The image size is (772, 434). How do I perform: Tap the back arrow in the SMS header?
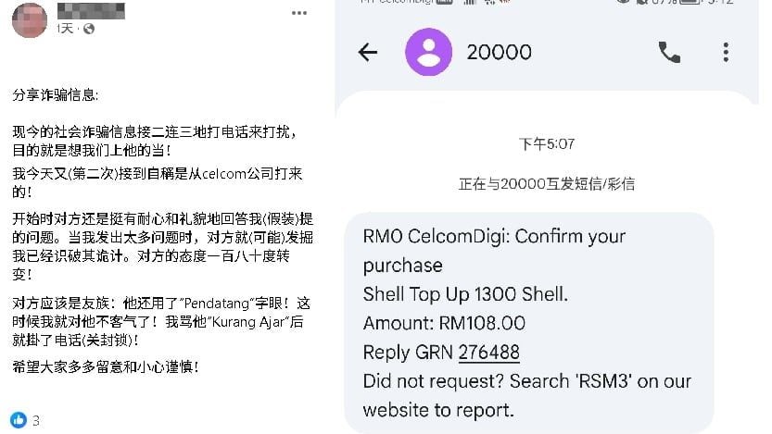pos(368,52)
